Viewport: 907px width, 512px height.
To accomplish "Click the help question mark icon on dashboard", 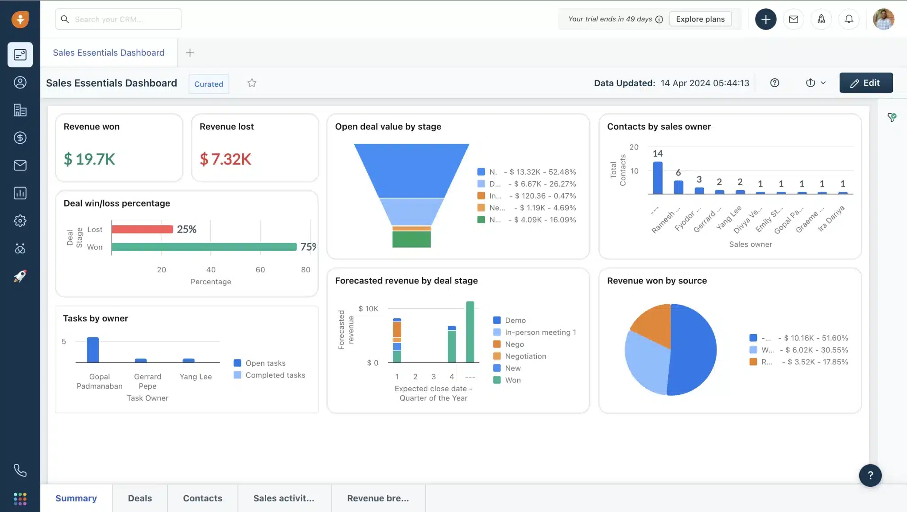I will tap(774, 82).
